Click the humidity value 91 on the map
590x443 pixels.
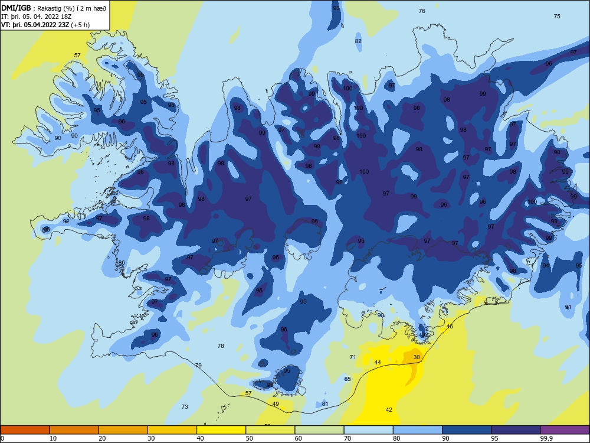568,307
